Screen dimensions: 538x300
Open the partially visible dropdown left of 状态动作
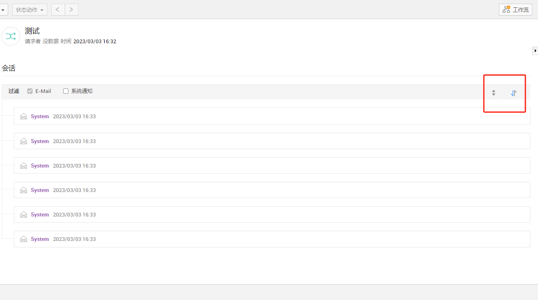[x=3, y=10]
